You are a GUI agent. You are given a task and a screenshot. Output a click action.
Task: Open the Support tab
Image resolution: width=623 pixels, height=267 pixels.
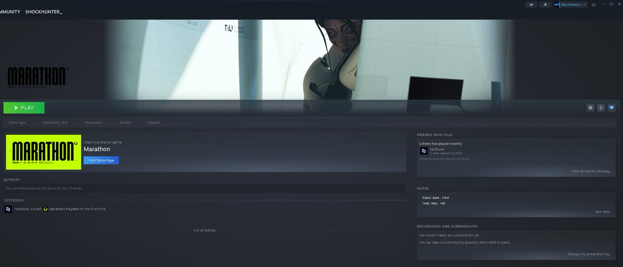pyautogui.click(x=154, y=123)
